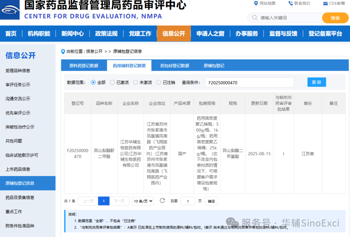This screenshot has width=350, height=237.
Task: Open 重点工作 in sidebar
Action: click(x=14, y=211)
